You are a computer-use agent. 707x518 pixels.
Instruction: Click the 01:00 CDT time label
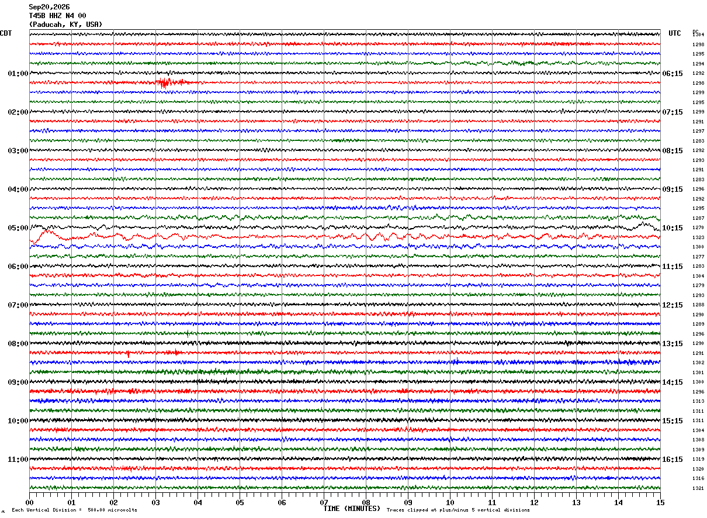pyautogui.click(x=18, y=74)
